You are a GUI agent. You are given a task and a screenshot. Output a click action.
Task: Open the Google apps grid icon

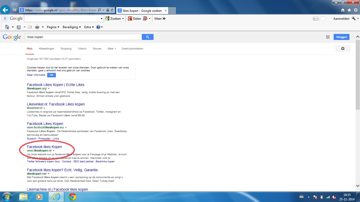328,37
